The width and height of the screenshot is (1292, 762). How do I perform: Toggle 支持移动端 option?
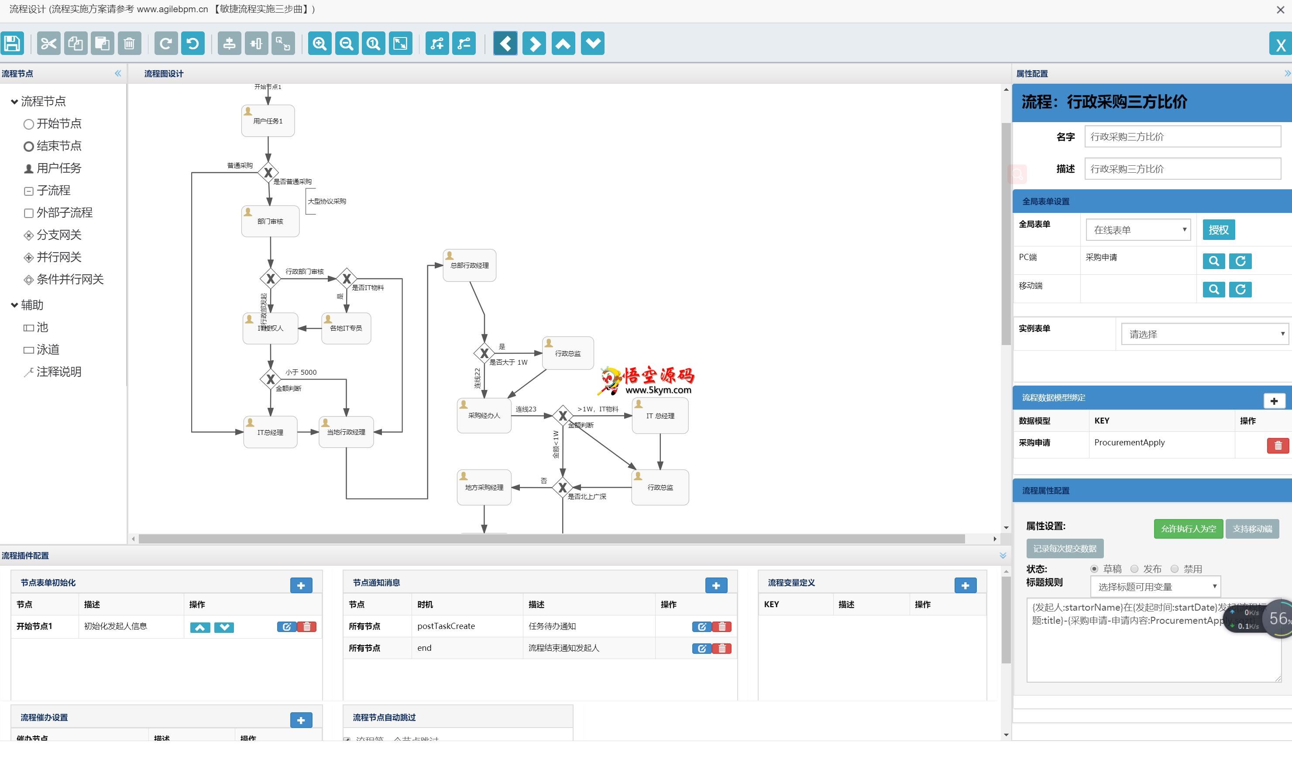click(1252, 529)
